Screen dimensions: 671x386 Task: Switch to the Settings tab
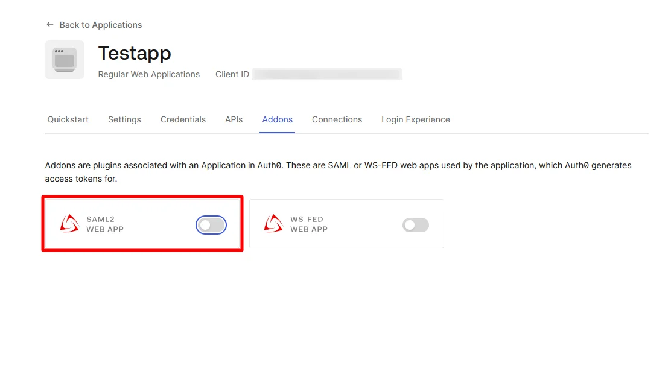tap(124, 119)
